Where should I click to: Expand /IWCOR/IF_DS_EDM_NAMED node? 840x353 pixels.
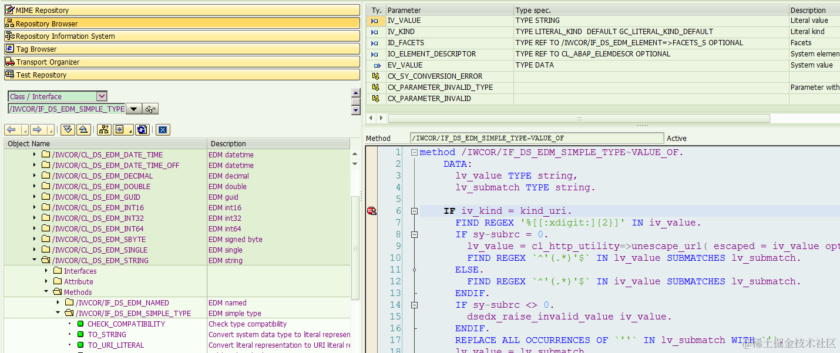tap(58, 303)
